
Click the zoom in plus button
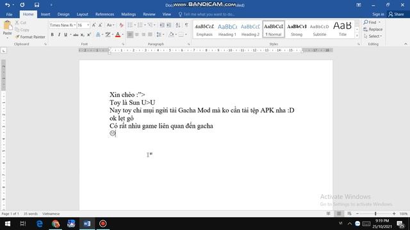click(x=394, y=214)
